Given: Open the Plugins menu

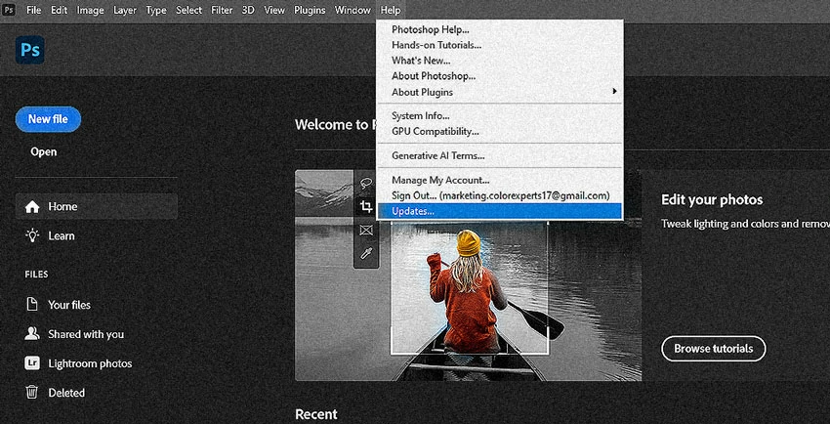Looking at the screenshot, I should click(x=310, y=10).
